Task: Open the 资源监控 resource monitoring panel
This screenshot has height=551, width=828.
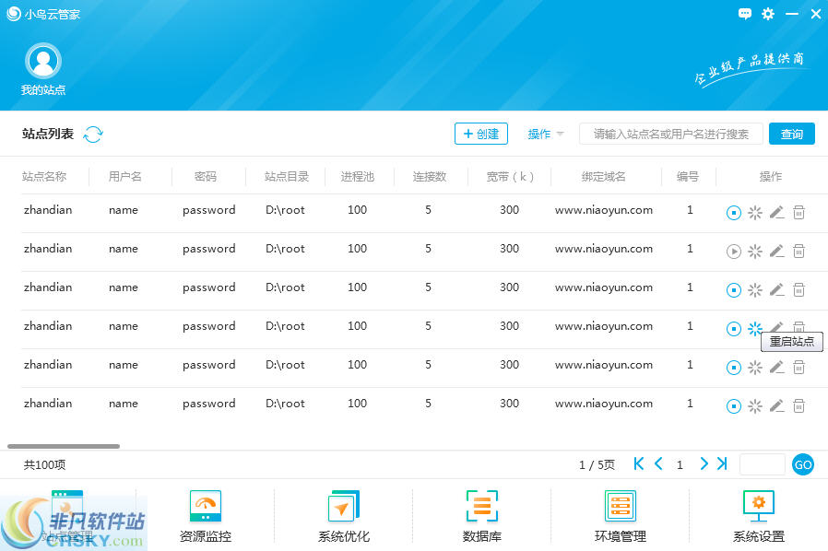Action: coord(205,514)
